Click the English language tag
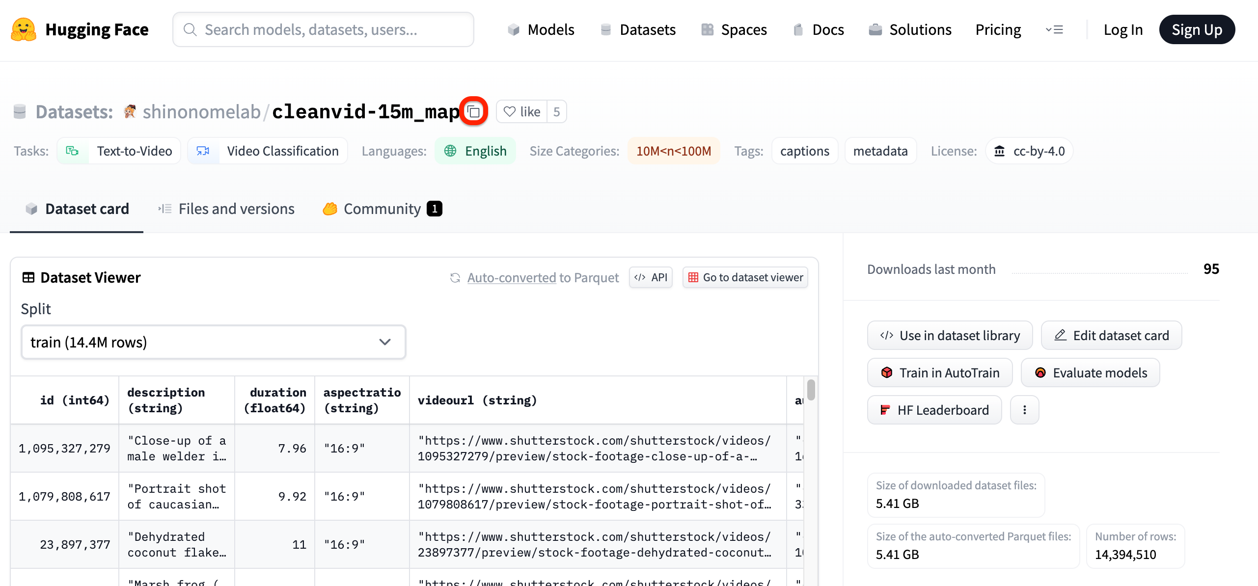The height and width of the screenshot is (586, 1258). click(x=475, y=151)
